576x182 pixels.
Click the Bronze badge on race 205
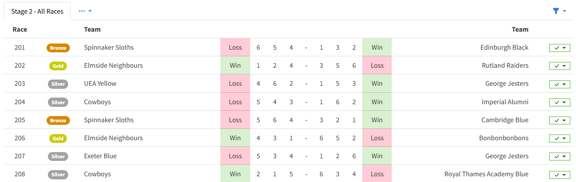pos(58,120)
